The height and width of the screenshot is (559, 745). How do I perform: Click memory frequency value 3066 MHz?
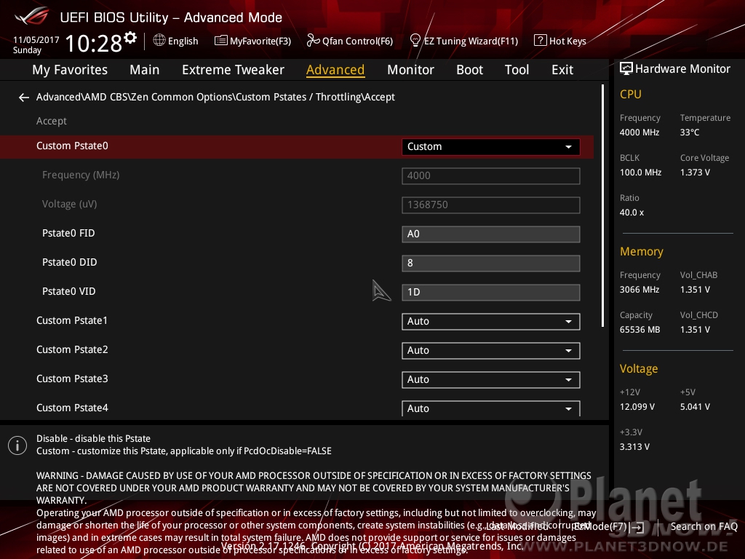[x=640, y=290]
